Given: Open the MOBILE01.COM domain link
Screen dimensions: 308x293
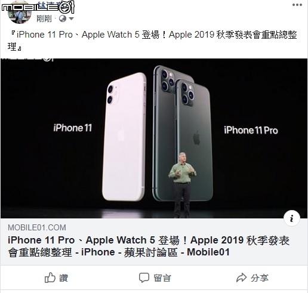Looking at the screenshot, I should tap(37, 227).
